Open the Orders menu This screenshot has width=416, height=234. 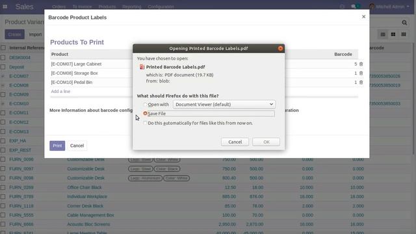[x=59, y=6]
